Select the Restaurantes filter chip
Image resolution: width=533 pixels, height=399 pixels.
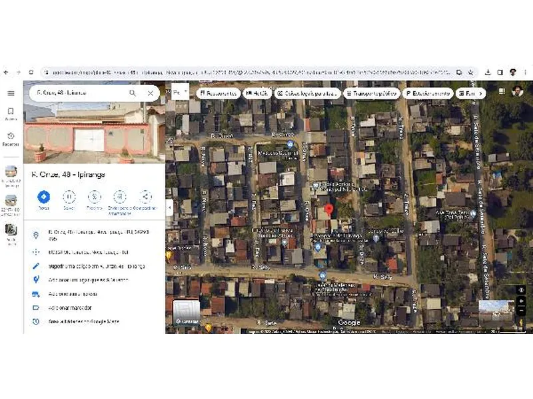(x=219, y=94)
